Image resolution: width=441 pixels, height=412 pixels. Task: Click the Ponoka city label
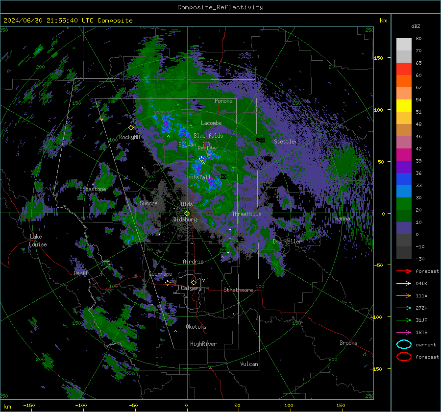(x=223, y=101)
